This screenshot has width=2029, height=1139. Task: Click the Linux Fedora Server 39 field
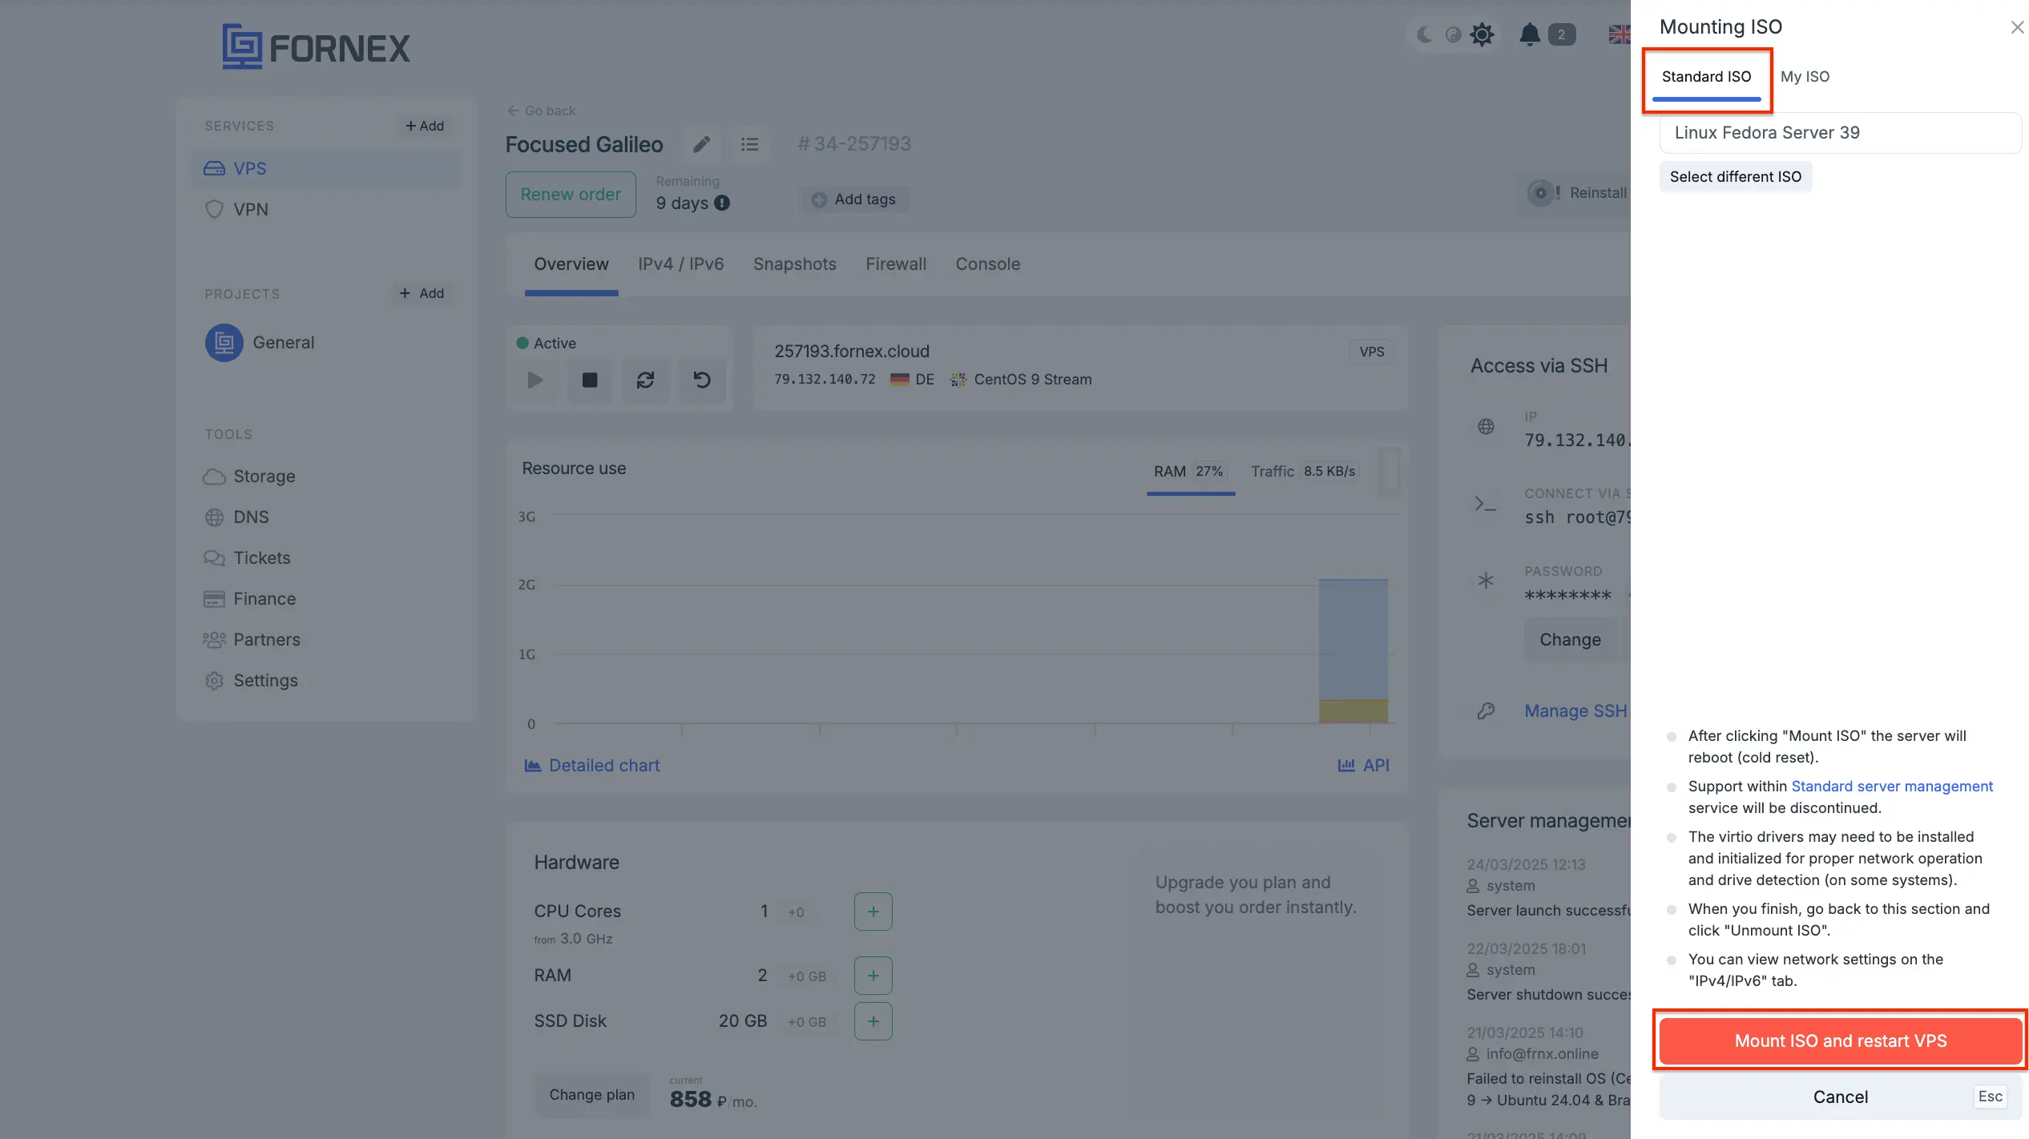click(1840, 133)
